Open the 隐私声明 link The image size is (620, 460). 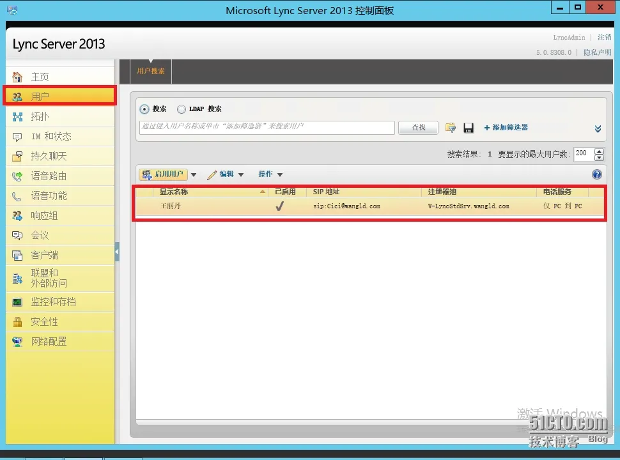coord(597,52)
